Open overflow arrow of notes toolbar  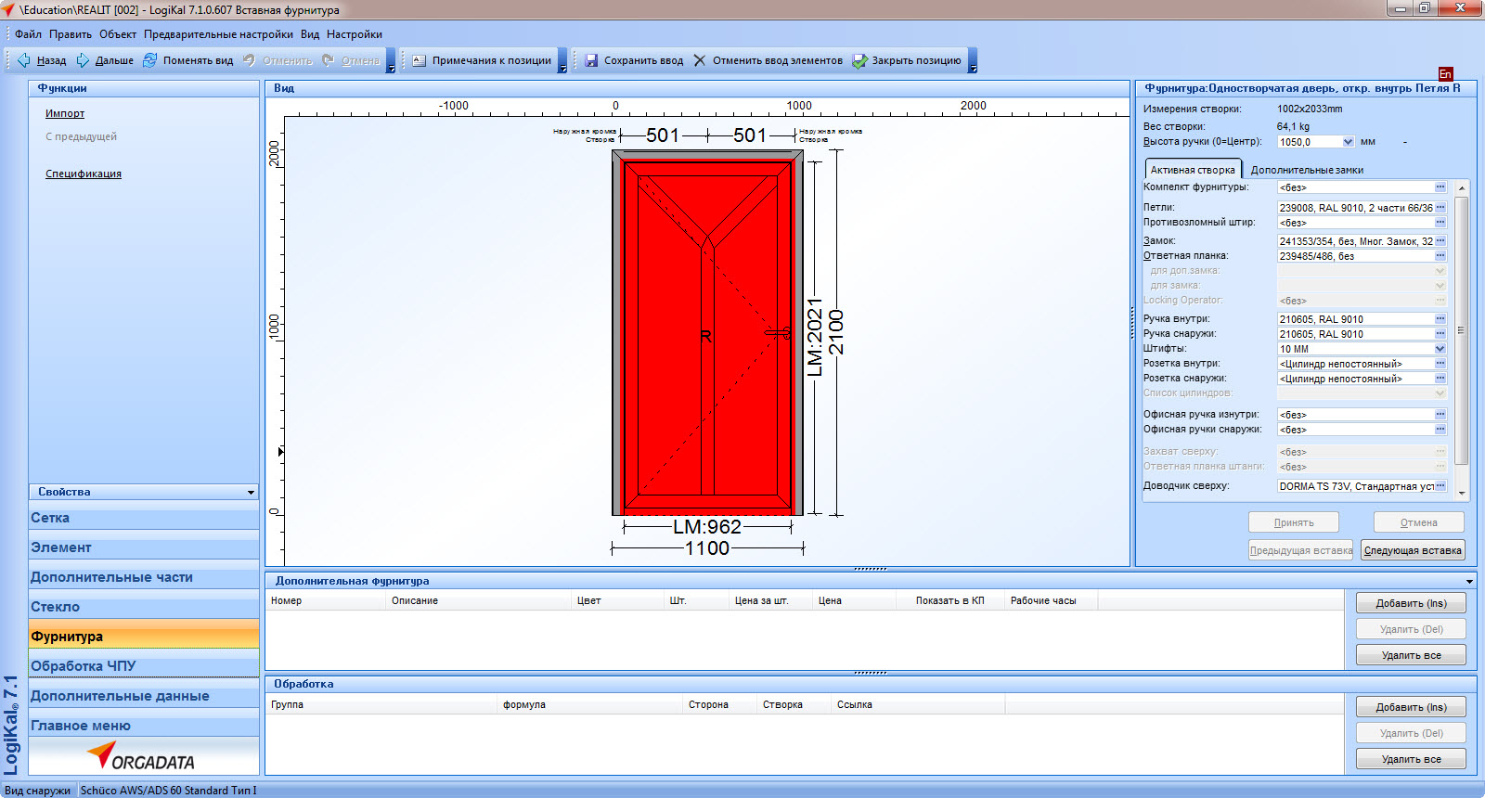562,61
